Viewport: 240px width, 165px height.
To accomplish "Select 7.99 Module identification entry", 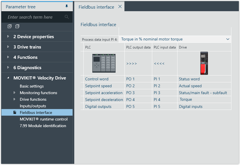I will click(x=43, y=126).
